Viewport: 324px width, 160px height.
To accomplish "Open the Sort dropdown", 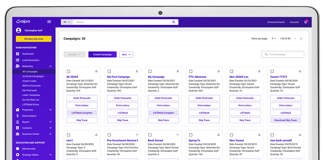I will (126, 55).
